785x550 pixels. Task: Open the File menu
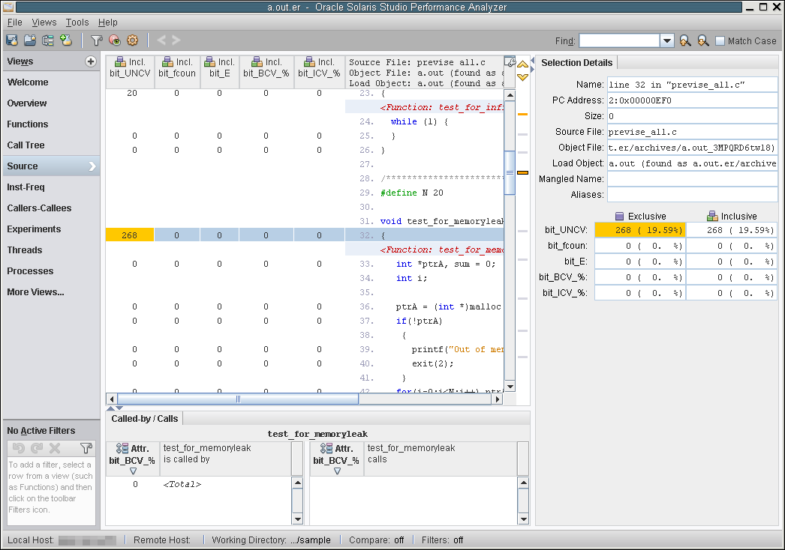(x=14, y=22)
